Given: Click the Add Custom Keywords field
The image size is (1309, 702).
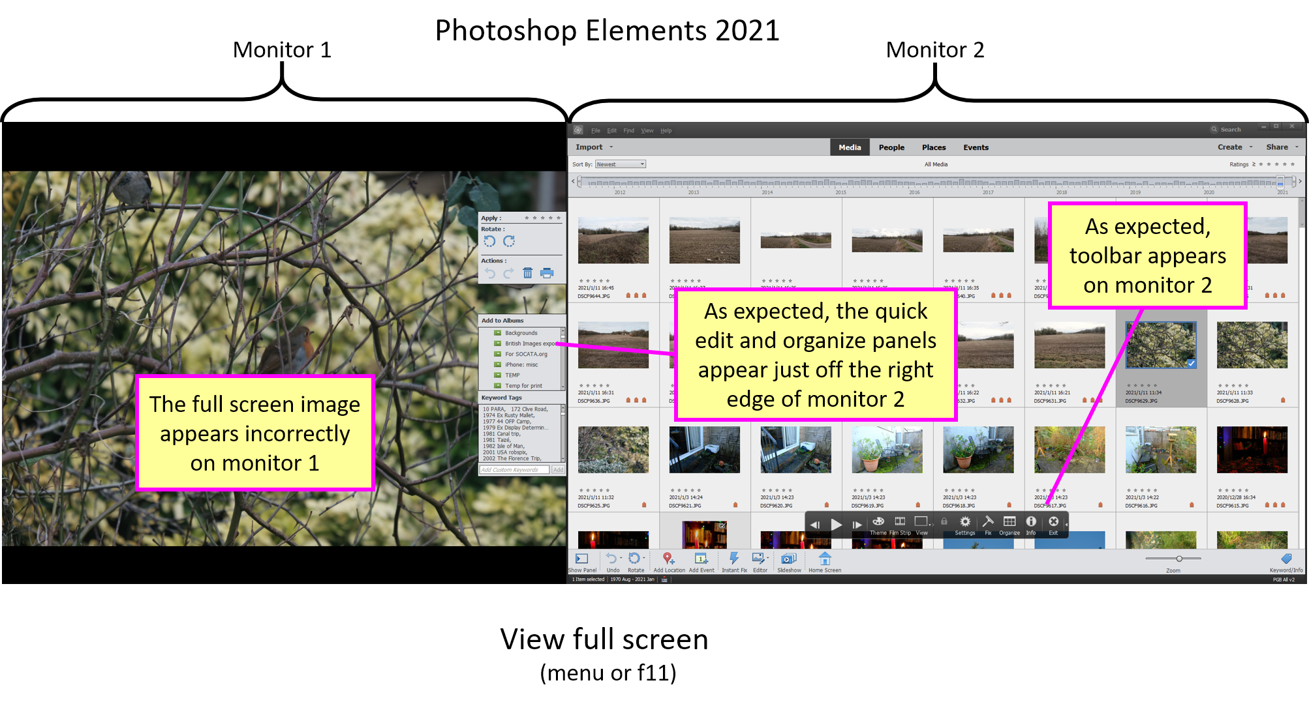Looking at the screenshot, I should 515,470.
